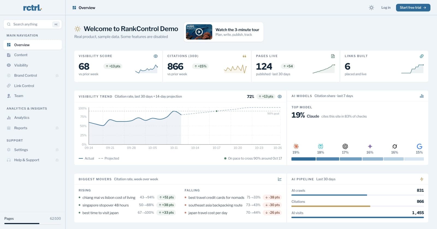Viewport: 437px width, 229px height.
Task: Go to Visibility page in sidebar
Action: point(33,65)
